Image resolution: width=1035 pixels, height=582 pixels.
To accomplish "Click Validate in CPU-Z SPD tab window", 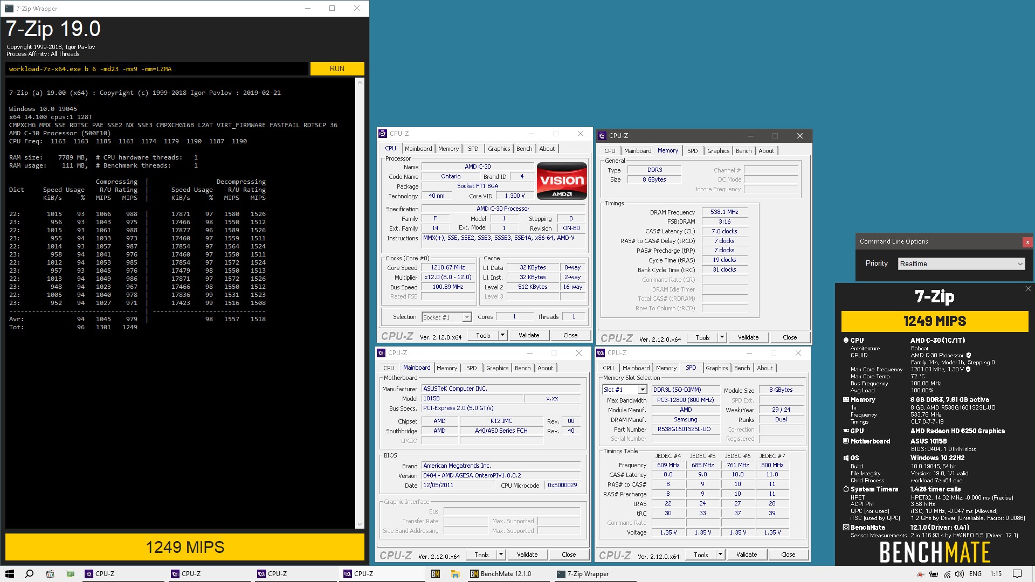I will [747, 555].
